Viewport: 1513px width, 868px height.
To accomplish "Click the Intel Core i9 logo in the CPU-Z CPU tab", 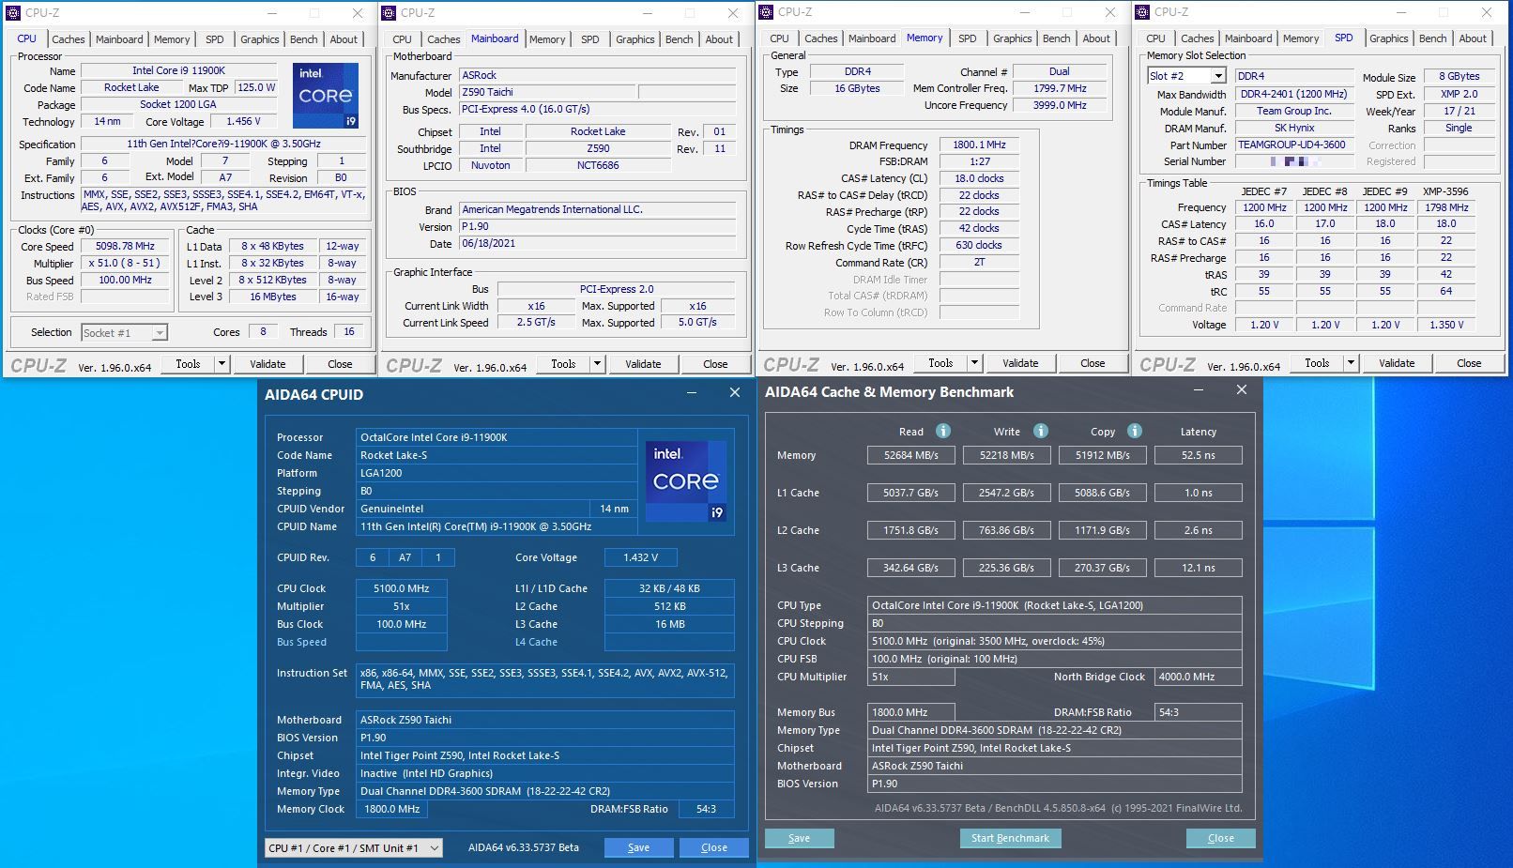I will pyautogui.click(x=326, y=95).
